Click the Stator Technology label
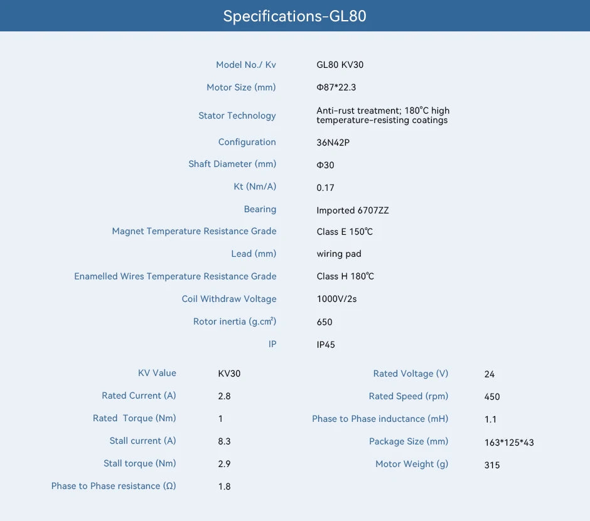 click(x=237, y=115)
